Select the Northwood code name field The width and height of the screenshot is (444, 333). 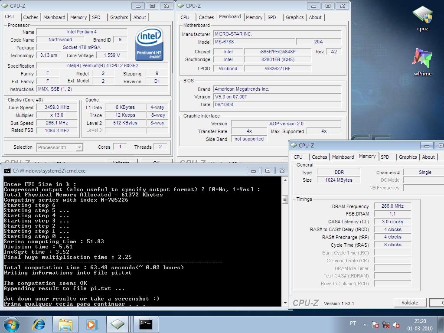point(60,39)
